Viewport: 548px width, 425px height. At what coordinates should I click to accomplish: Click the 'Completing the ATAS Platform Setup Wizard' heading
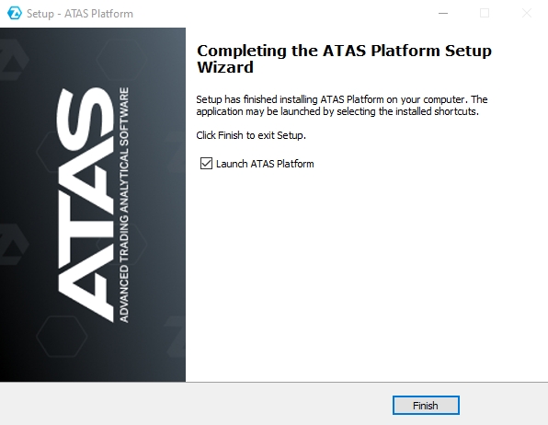point(344,59)
